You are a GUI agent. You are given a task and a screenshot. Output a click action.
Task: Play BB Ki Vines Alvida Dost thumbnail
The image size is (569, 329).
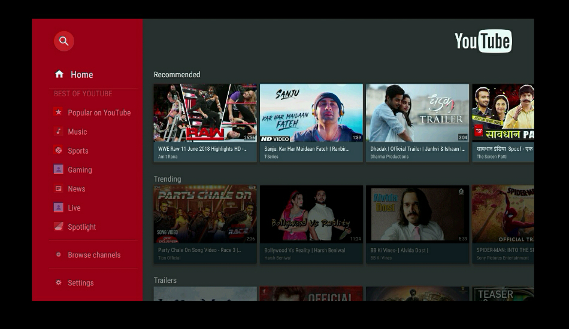pyautogui.click(x=417, y=214)
